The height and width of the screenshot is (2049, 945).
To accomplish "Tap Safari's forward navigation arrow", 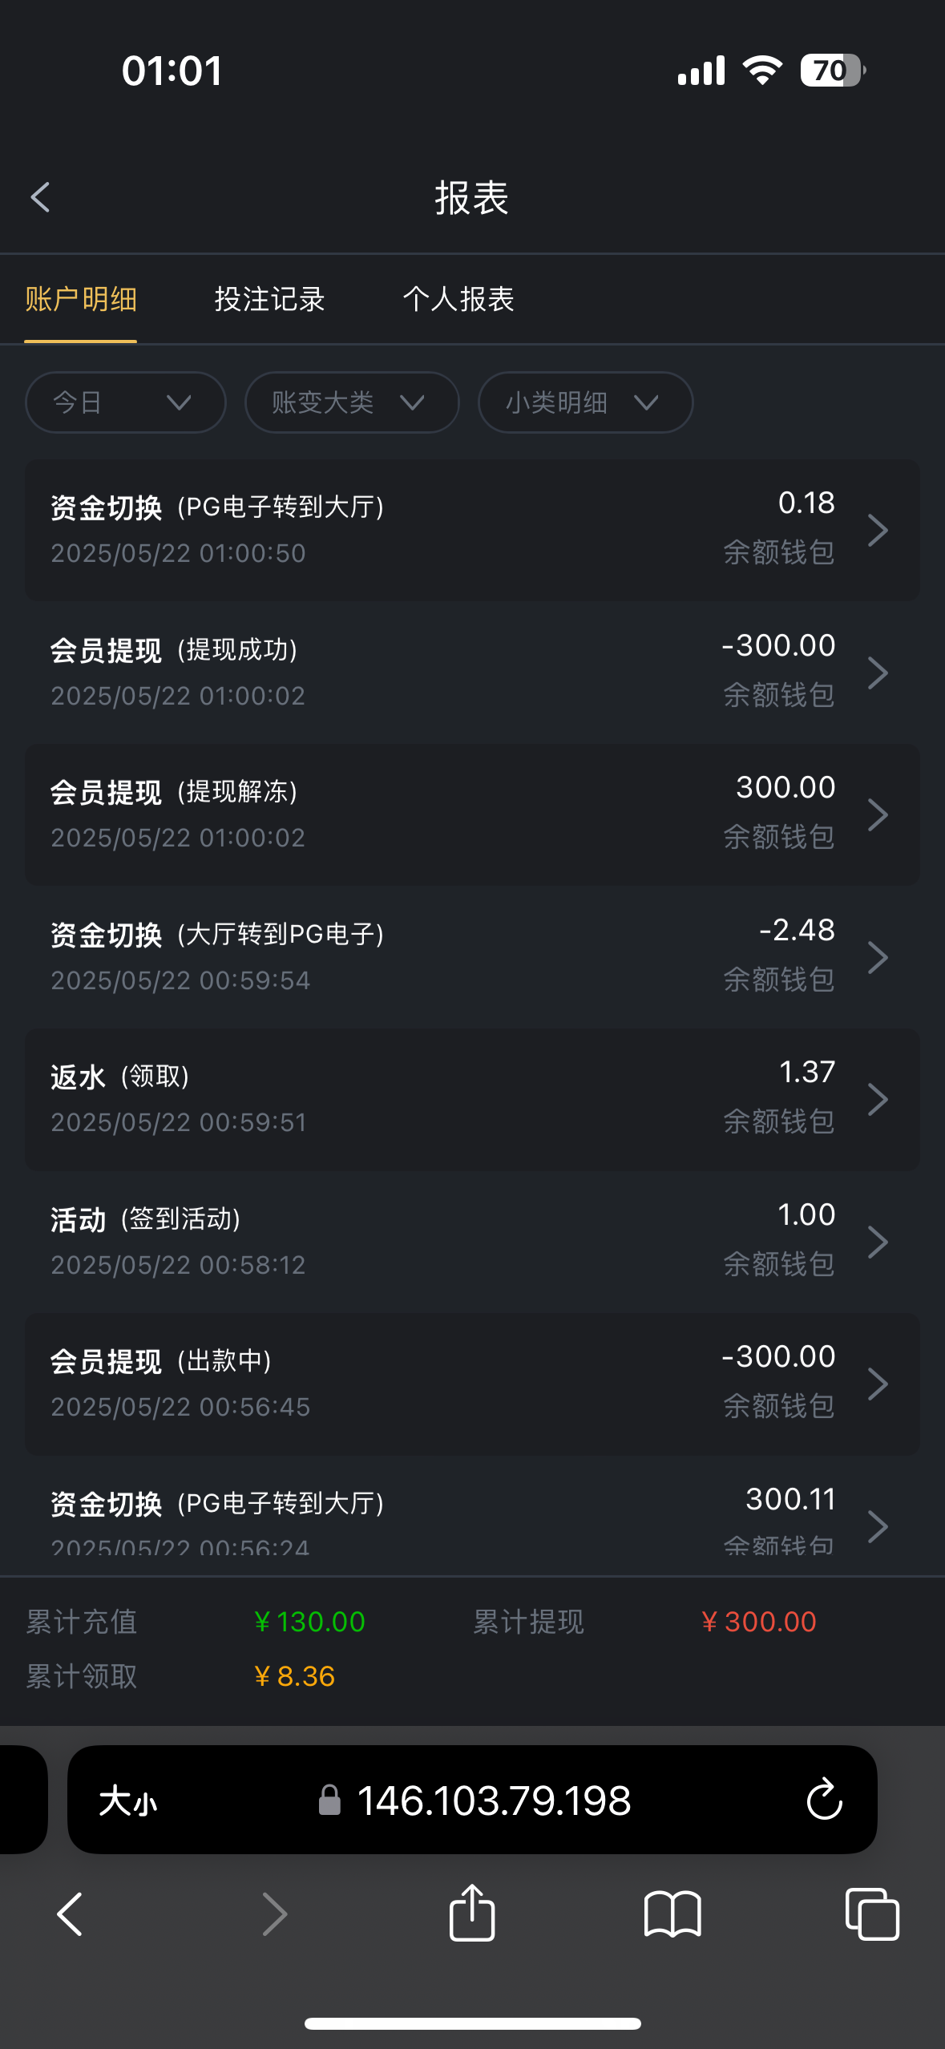I will click(x=274, y=1914).
